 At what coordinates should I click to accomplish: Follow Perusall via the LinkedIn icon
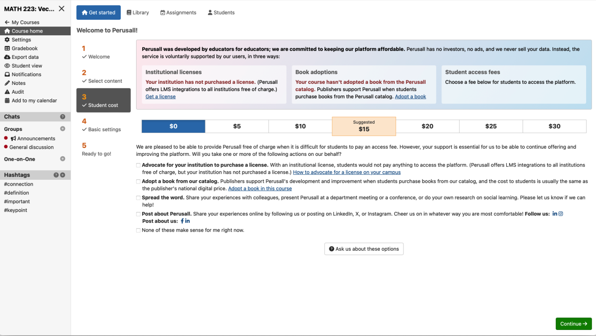tap(555, 214)
